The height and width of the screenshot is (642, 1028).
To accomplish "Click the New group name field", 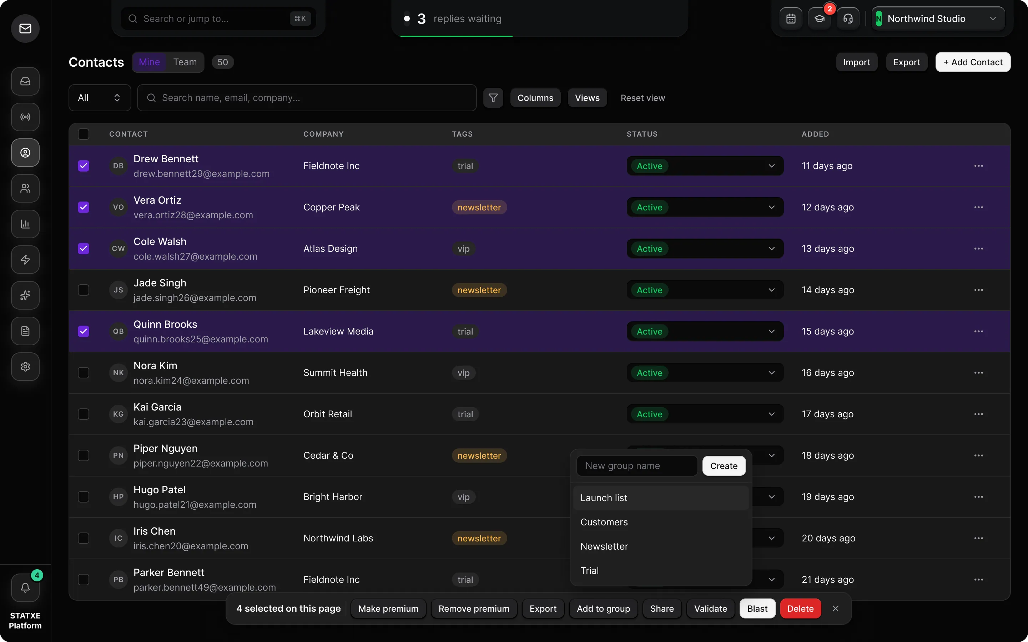I will tap(637, 466).
